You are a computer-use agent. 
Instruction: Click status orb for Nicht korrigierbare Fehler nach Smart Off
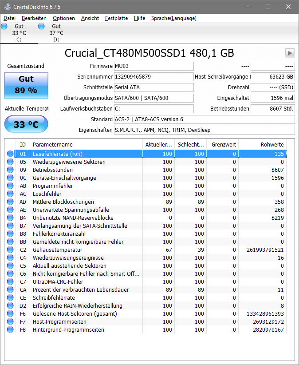[10, 274]
